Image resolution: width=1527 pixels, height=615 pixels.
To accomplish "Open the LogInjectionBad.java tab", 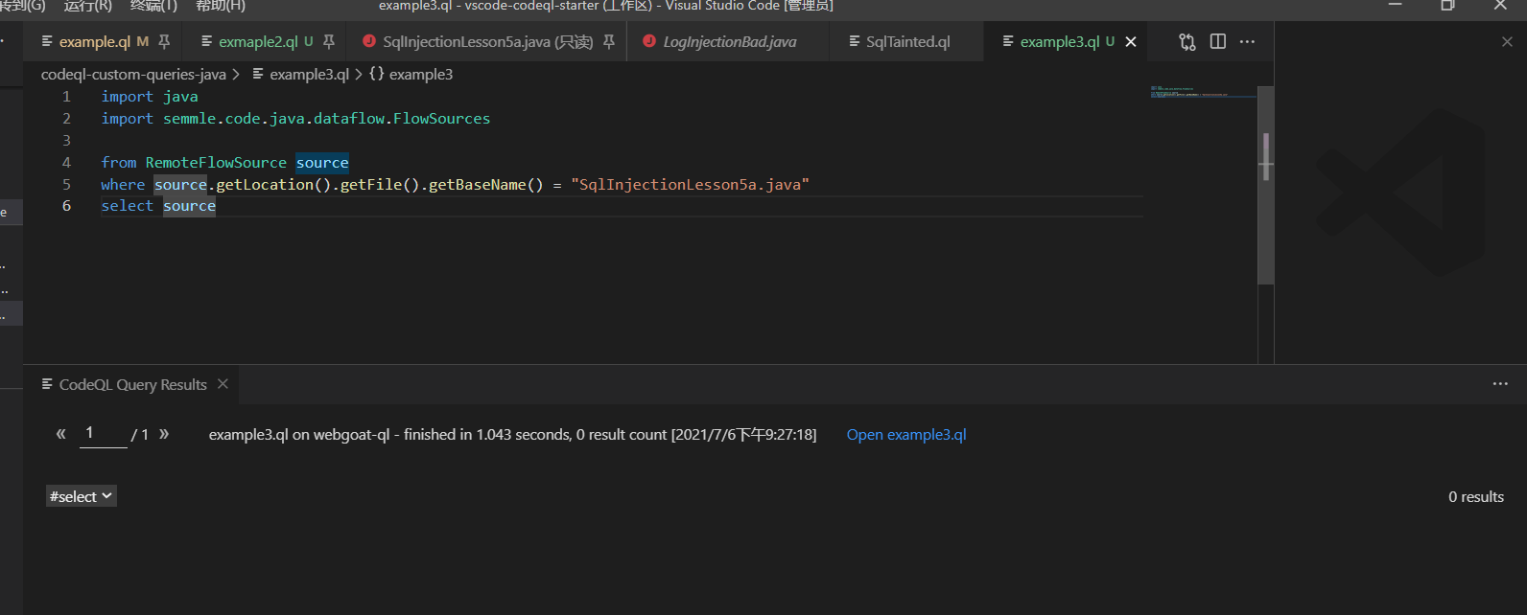I will click(x=729, y=42).
